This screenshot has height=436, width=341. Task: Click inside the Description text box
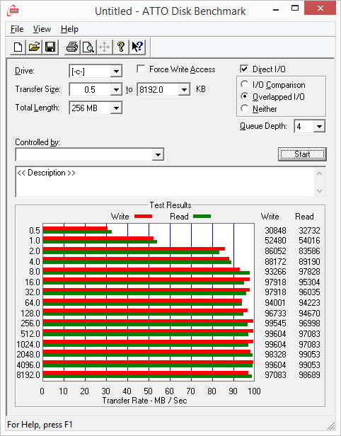coord(165,182)
